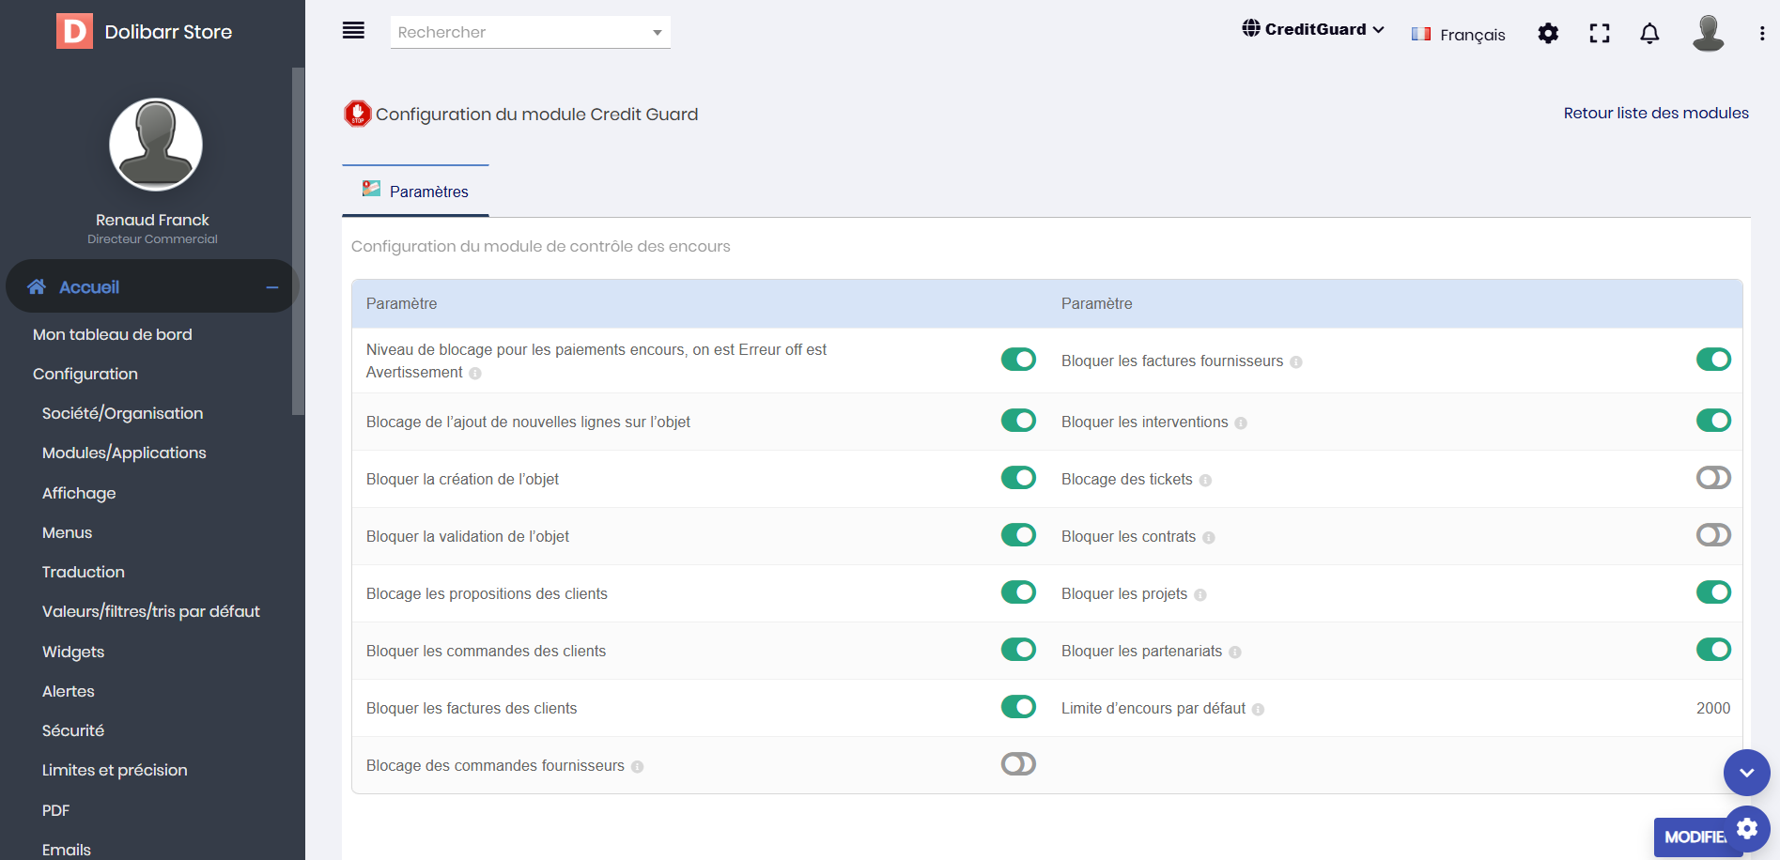The image size is (1780, 860).
Task: Open the vertical three-dot menu
Action: pyautogui.click(x=1761, y=34)
